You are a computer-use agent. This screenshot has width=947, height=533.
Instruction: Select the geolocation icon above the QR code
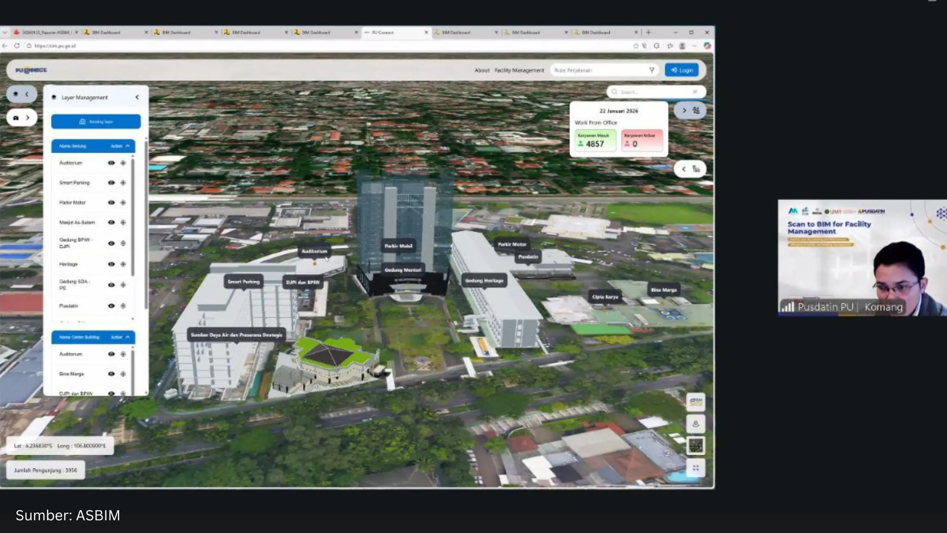pyautogui.click(x=695, y=423)
